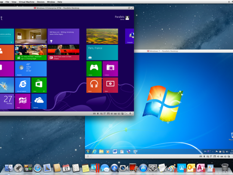Open System Preferences gear in the Dock
The width and height of the screenshot is (233, 175).
coord(153,168)
